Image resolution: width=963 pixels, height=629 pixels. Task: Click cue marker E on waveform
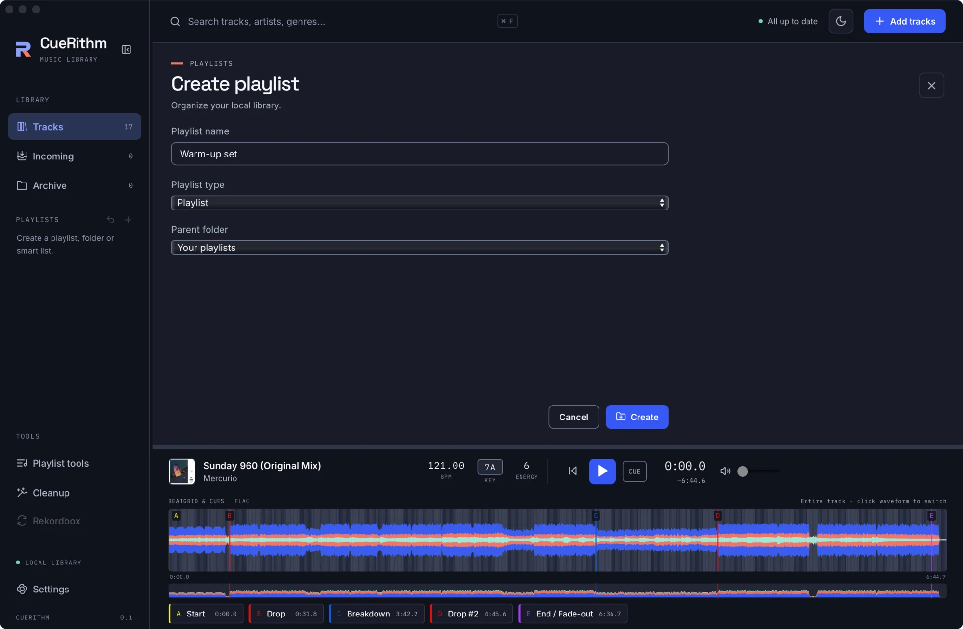tap(931, 516)
